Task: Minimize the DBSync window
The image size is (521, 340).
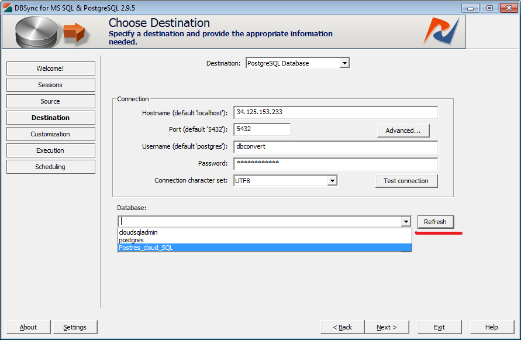Action: 470,8
